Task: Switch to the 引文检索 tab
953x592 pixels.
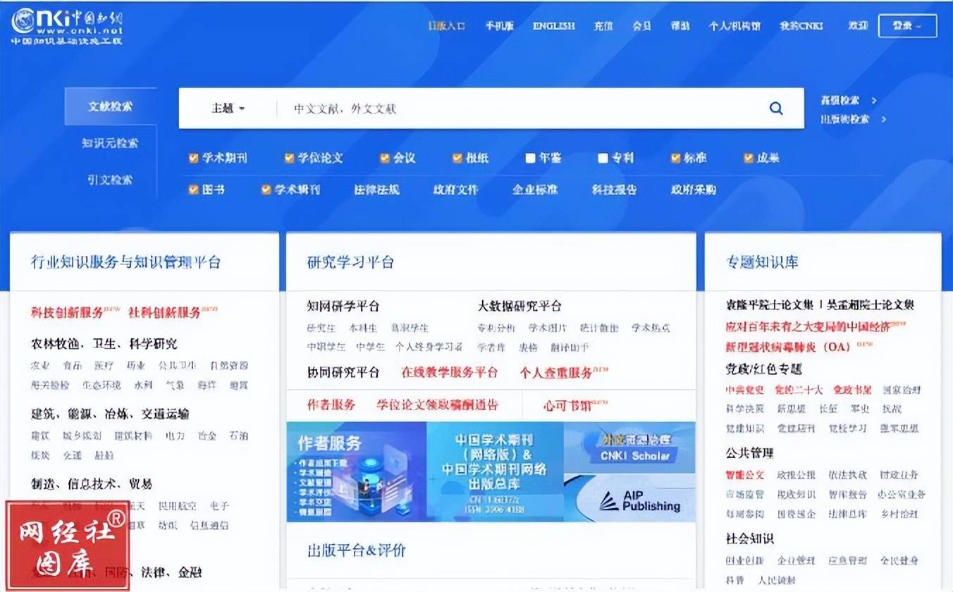Action: click(110, 180)
